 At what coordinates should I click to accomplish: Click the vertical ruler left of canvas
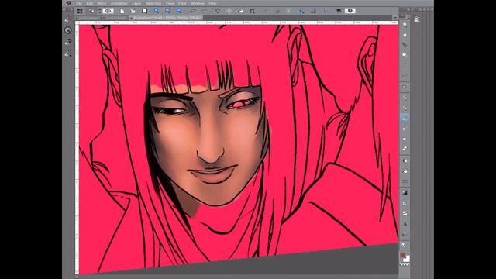pos(77,150)
